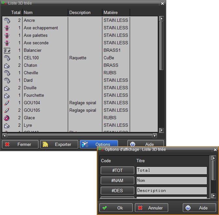Open the Options display settings
The width and height of the screenshot is (219, 215).
click(x=99, y=145)
